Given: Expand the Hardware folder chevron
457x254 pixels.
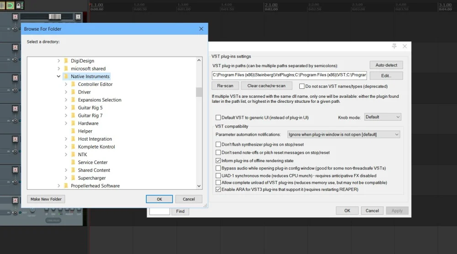Looking at the screenshot, I should [x=66, y=123].
